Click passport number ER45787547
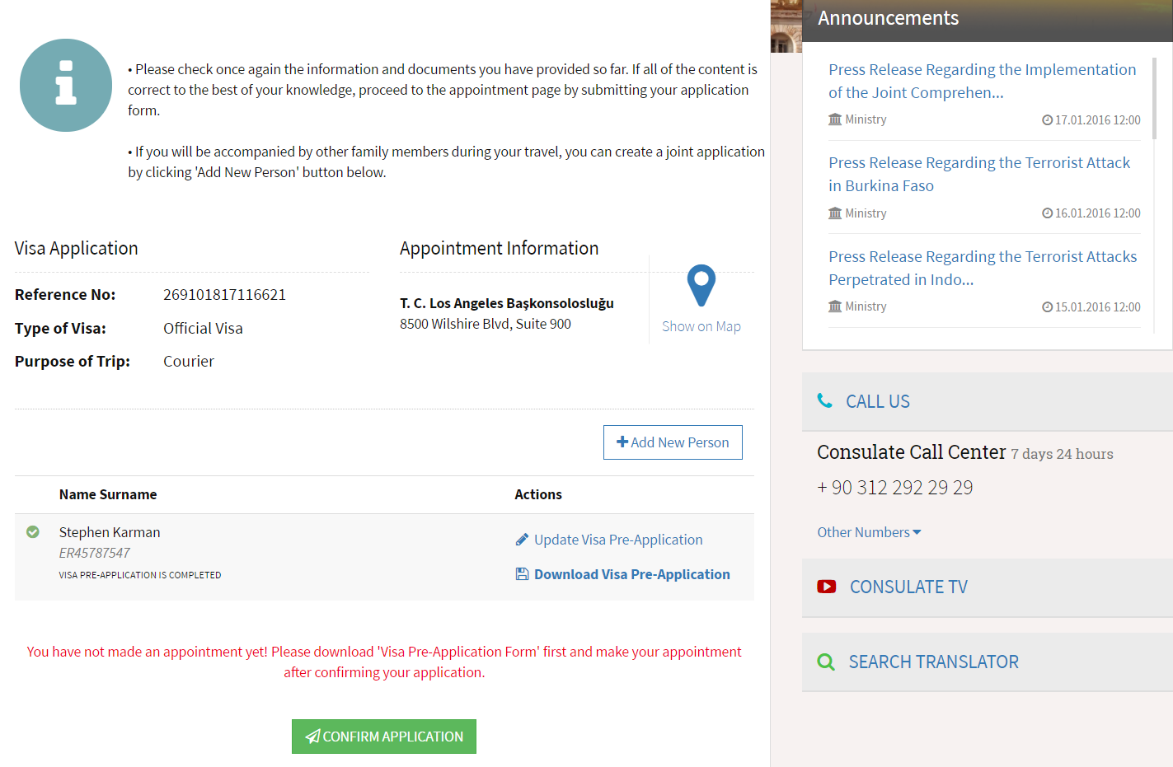Image resolution: width=1173 pixels, height=767 pixels. click(94, 553)
